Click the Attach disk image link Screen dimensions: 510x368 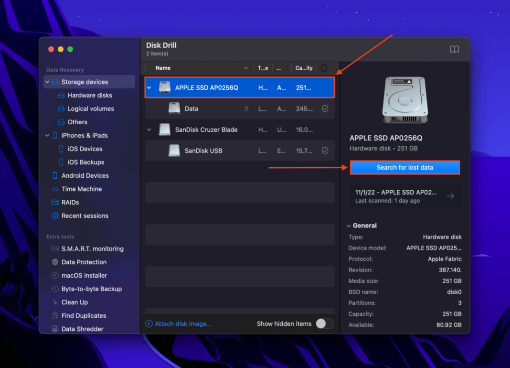pos(178,324)
